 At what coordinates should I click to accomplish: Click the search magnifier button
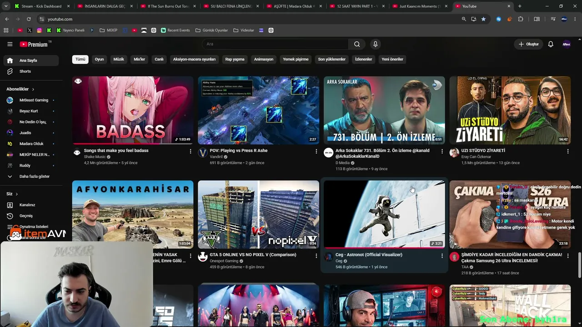coord(357,44)
